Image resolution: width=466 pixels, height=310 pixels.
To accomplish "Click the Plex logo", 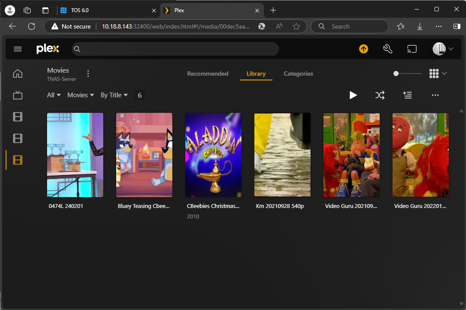I will (x=48, y=49).
